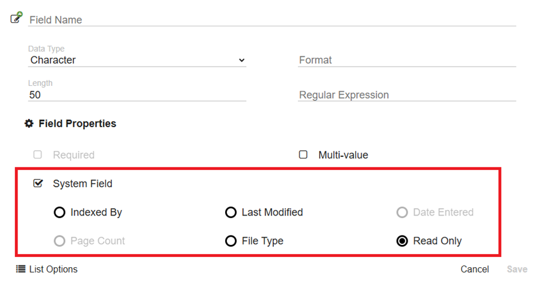This screenshot has height=281, width=546.
Task: Select the Indexed By radio button
Action: tap(60, 212)
